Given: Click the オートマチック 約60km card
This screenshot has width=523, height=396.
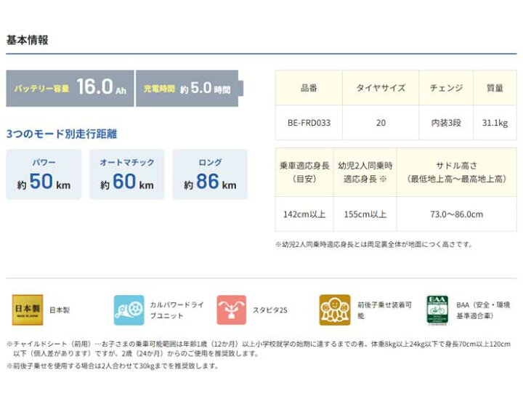Looking at the screenshot, I should [x=126, y=174].
